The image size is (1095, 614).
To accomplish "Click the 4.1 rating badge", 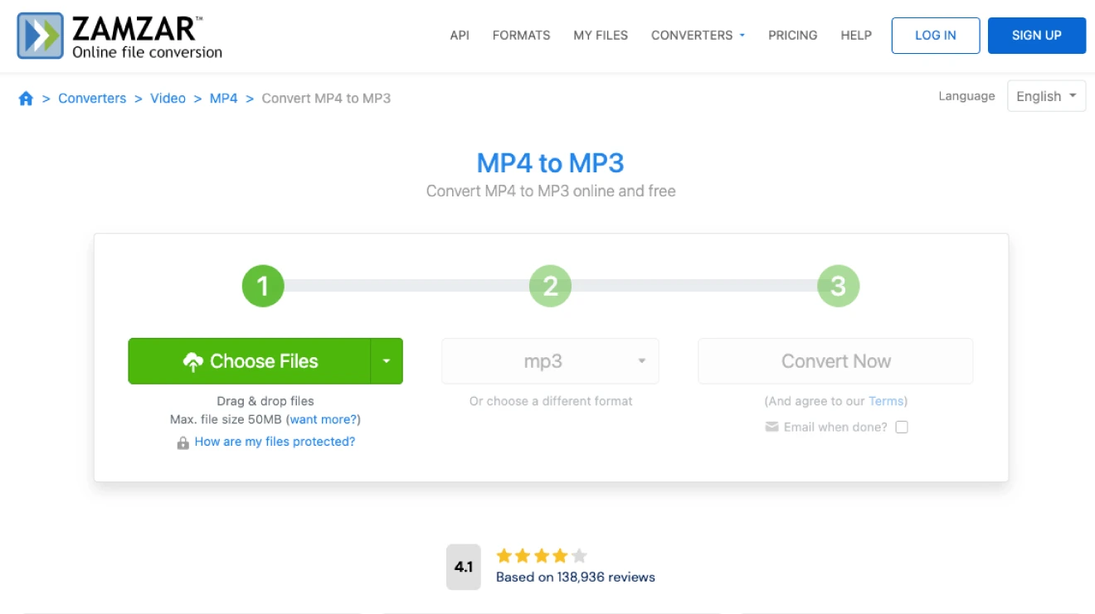I will point(463,567).
